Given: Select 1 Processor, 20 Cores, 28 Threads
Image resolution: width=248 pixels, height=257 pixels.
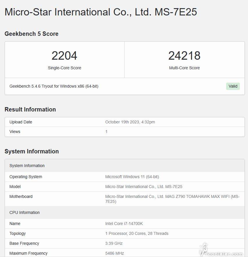Looking at the screenshot, I should [x=137, y=233].
